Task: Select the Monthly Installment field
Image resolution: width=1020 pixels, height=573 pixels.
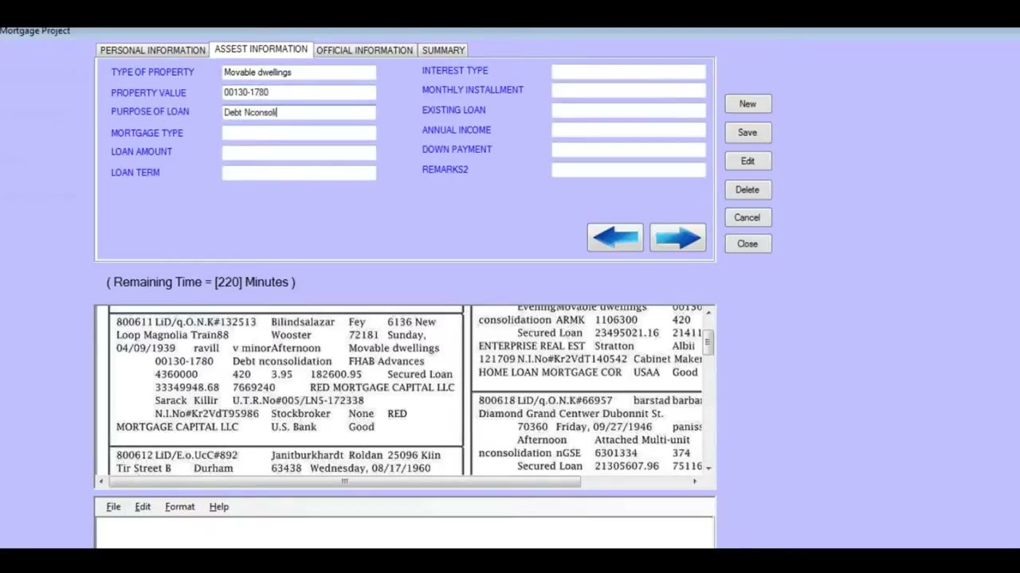Action: (629, 91)
